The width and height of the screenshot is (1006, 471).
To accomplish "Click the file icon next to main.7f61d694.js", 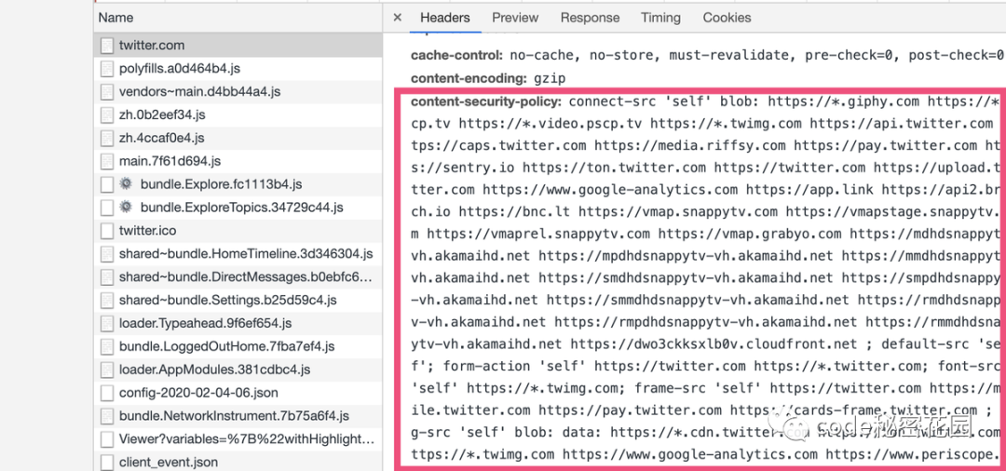I will coord(106,161).
